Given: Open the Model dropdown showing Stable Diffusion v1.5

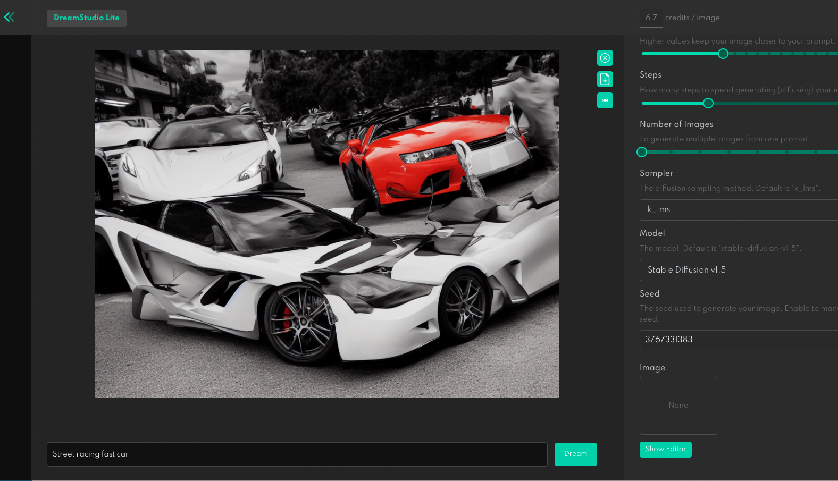Looking at the screenshot, I should [739, 270].
